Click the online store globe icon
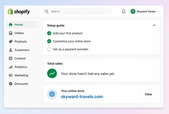This screenshot has width=169, height=114. [52, 94]
